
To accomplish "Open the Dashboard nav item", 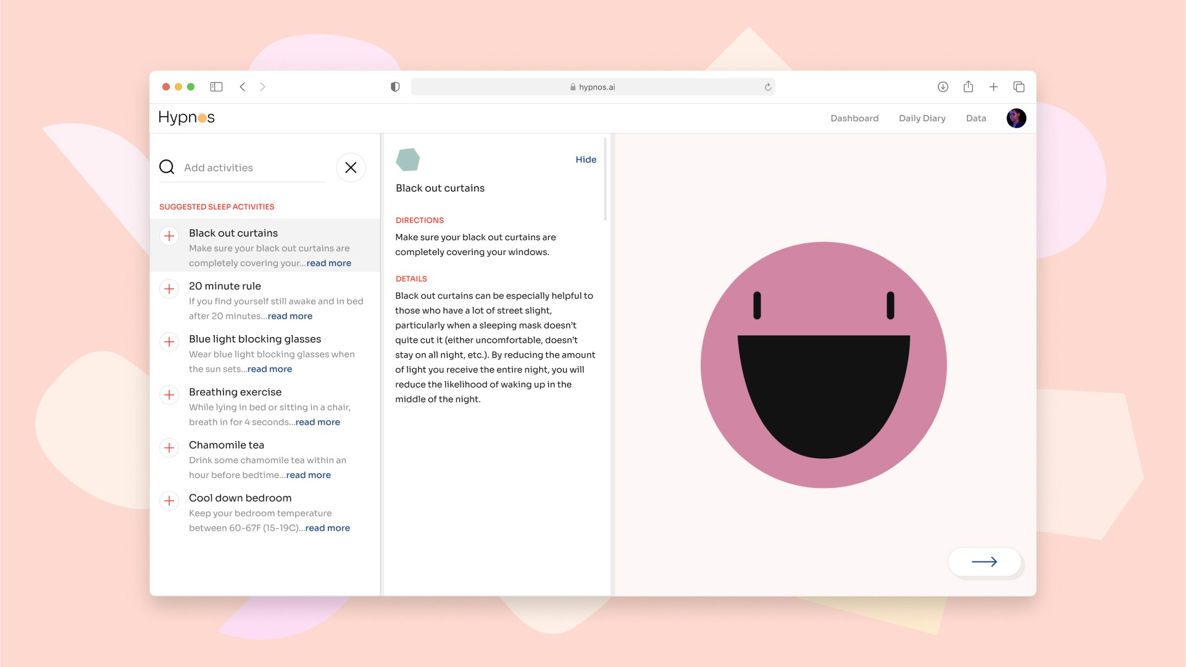I will coord(854,118).
